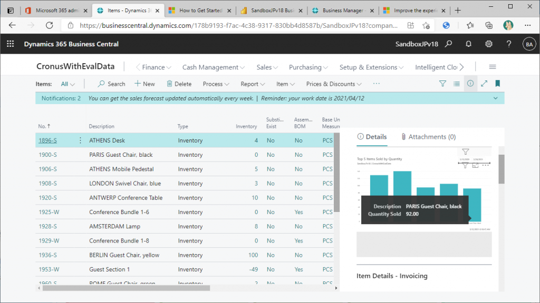The image size is (540, 303).
Task: Toggle the FactBox information pane icon
Action: (x=470, y=84)
